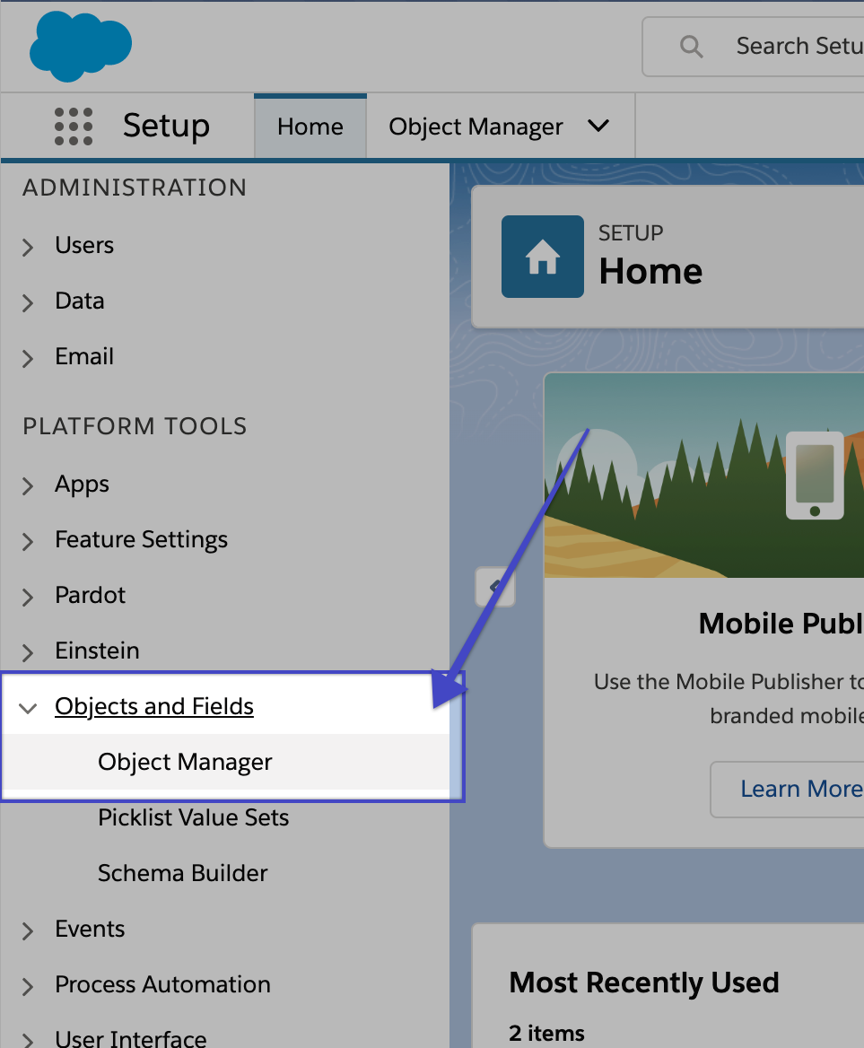Click the ADMINISTRATION section header
This screenshot has width=864, height=1048.
pos(135,188)
